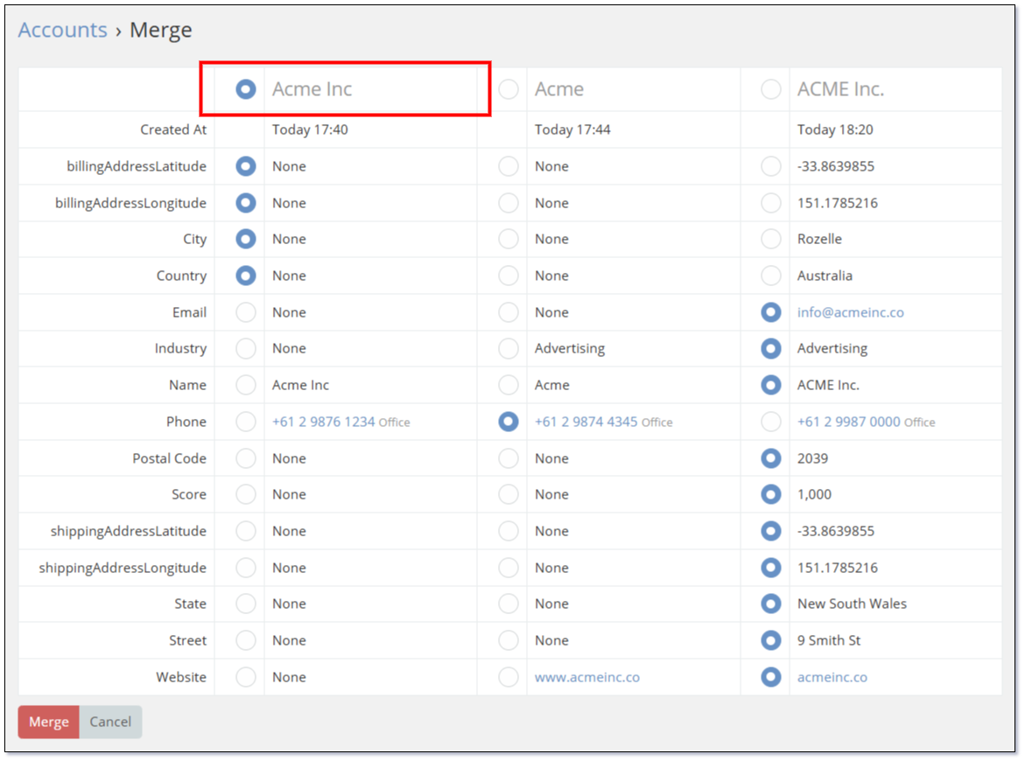
Task: Select the Acme name radio in Name row
Action: click(509, 385)
